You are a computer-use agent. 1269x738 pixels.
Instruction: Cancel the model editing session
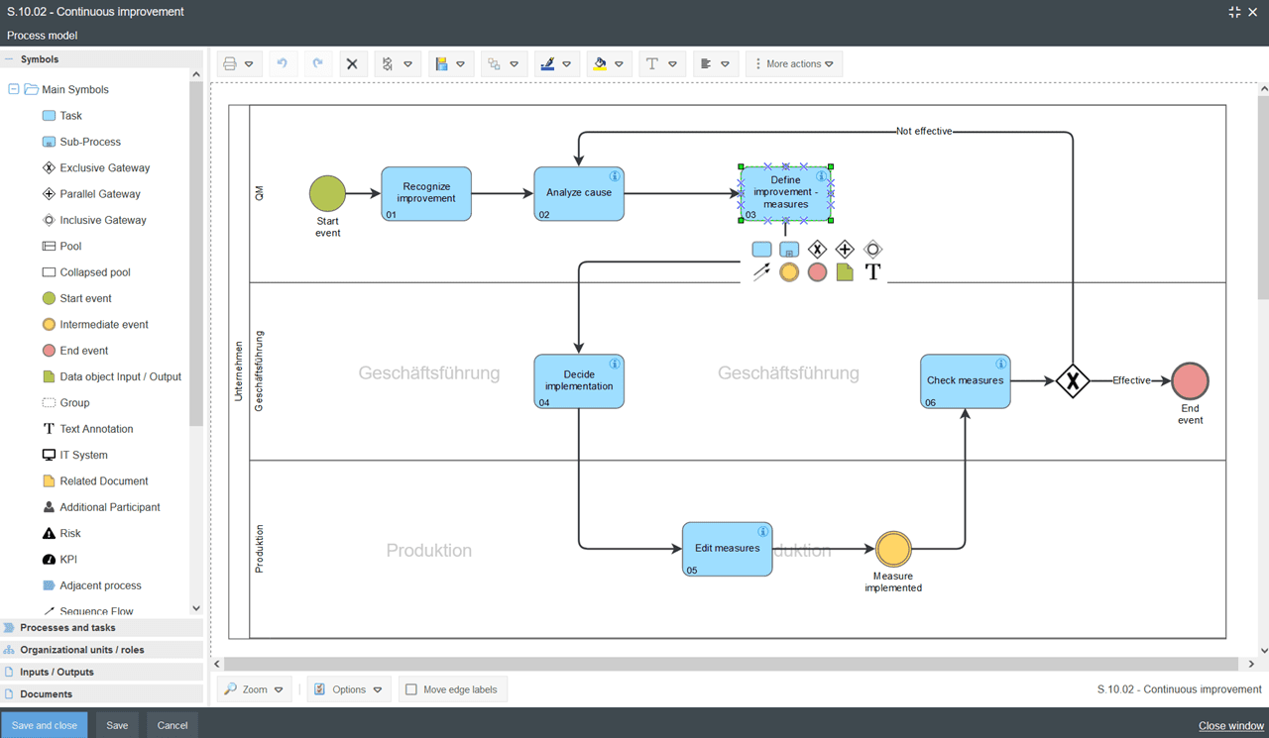[172, 724]
